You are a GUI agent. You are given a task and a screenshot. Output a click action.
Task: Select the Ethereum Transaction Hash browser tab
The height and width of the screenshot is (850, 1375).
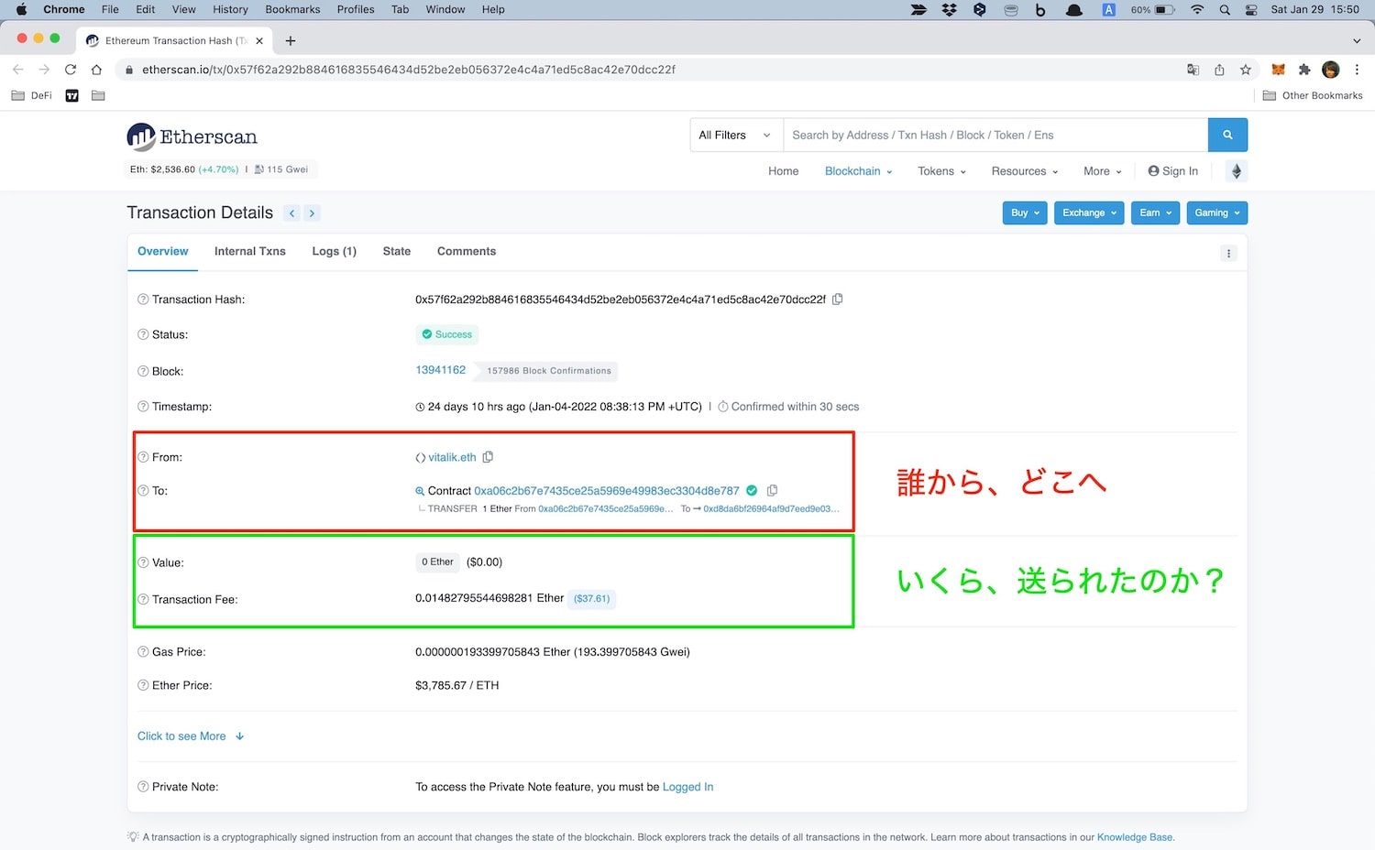click(x=174, y=40)
